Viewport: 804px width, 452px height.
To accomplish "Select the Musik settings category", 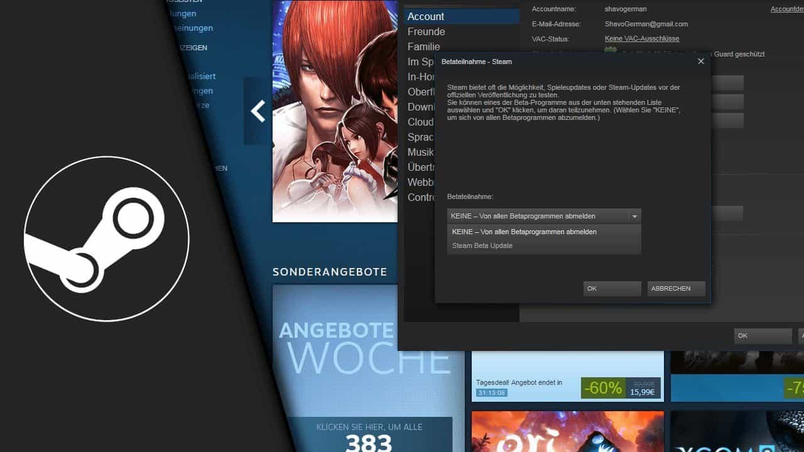I will click(x=420, y=152).
